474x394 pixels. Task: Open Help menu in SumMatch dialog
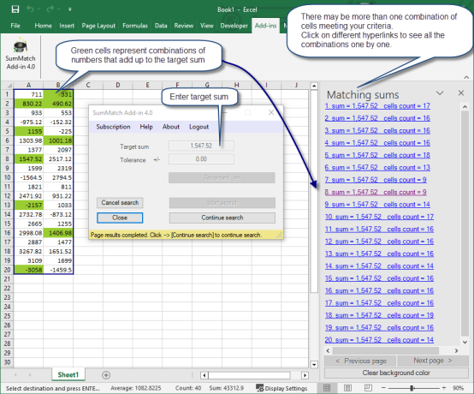146,127
